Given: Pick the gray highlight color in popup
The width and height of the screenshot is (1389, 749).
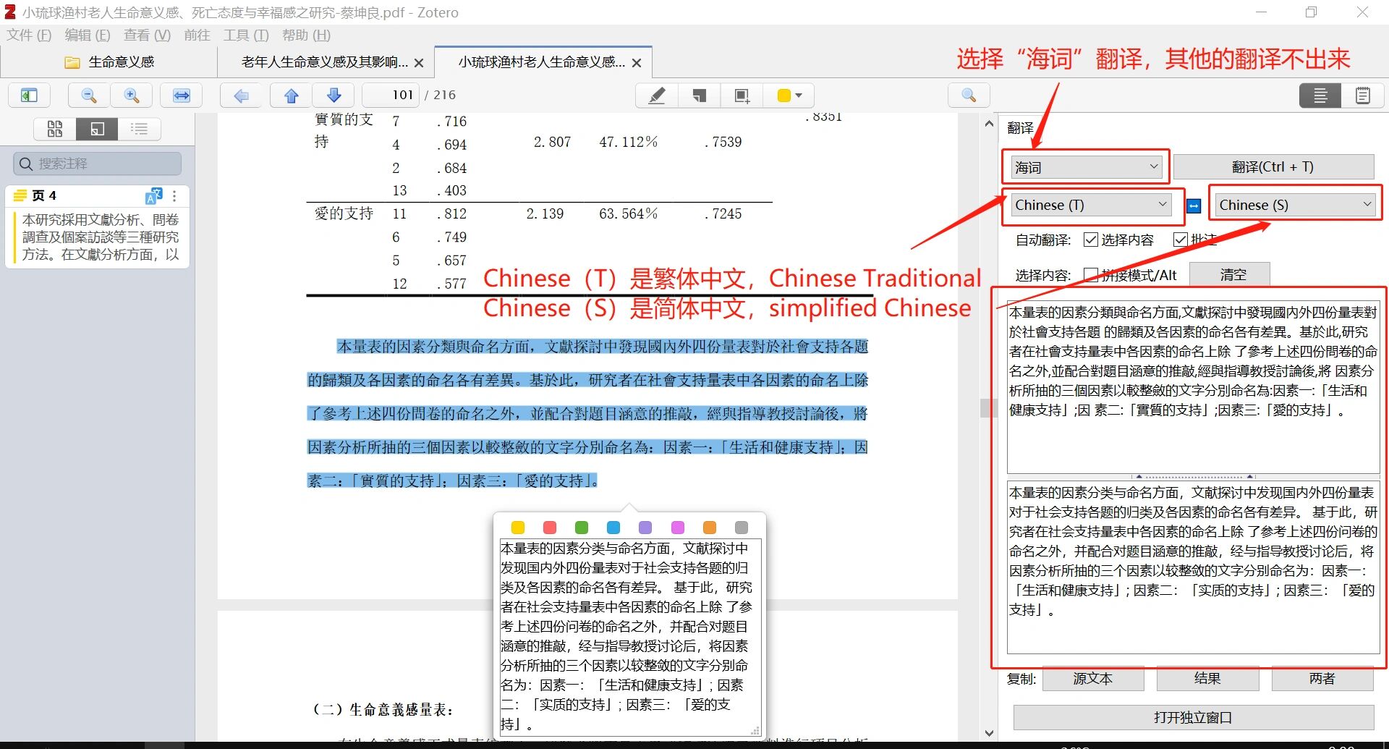Looking at the screenshot, I should (742, 528).
